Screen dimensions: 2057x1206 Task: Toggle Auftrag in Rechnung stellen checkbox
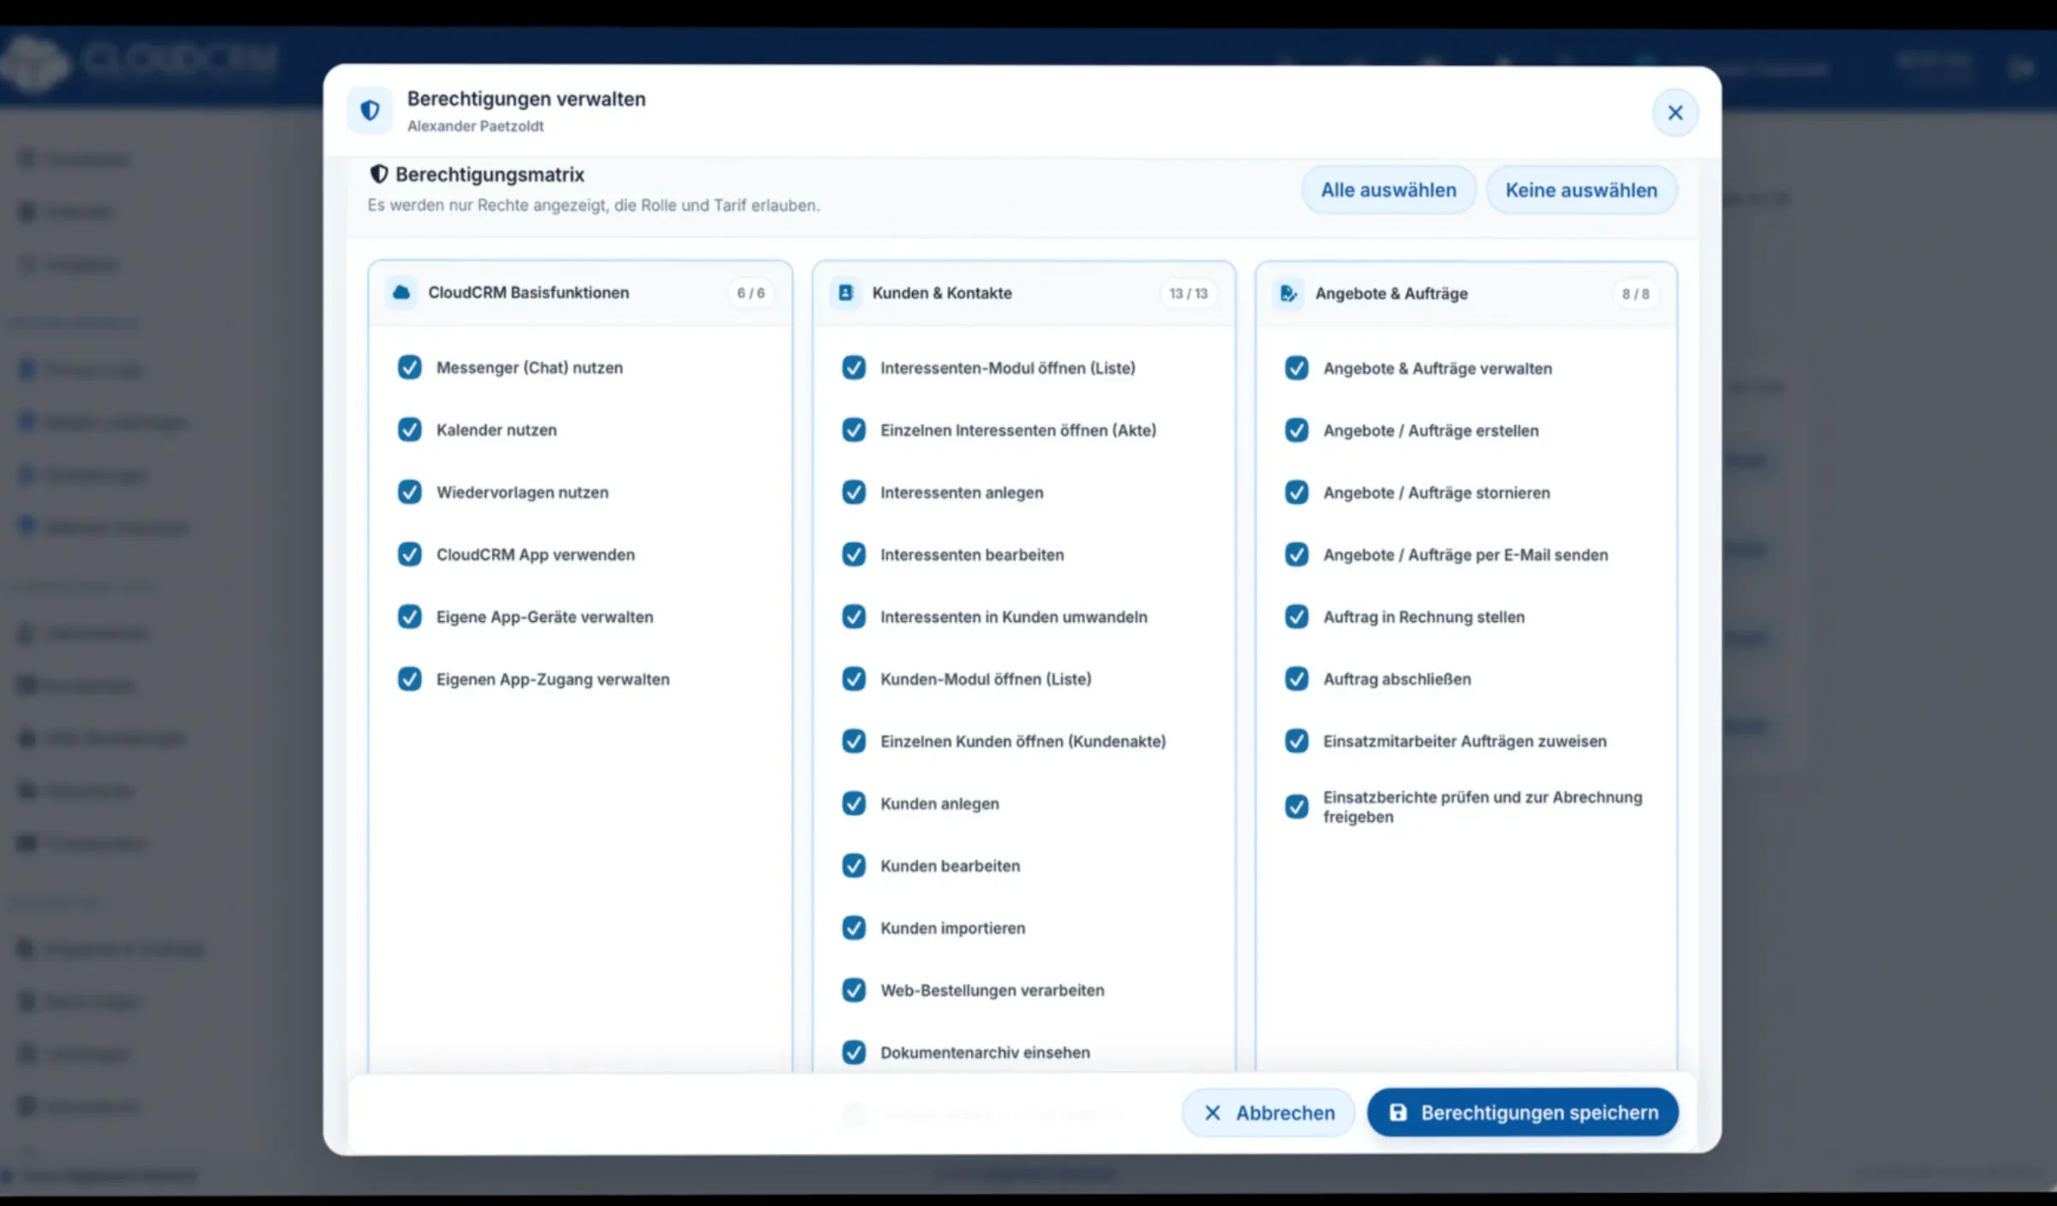1297,617
